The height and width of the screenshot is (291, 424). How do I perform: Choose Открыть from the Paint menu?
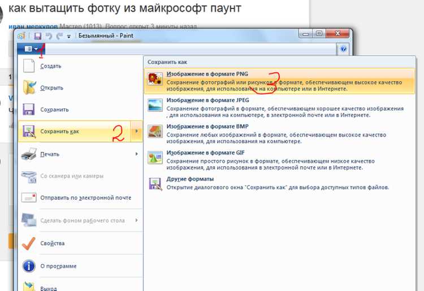pos(80,87)
